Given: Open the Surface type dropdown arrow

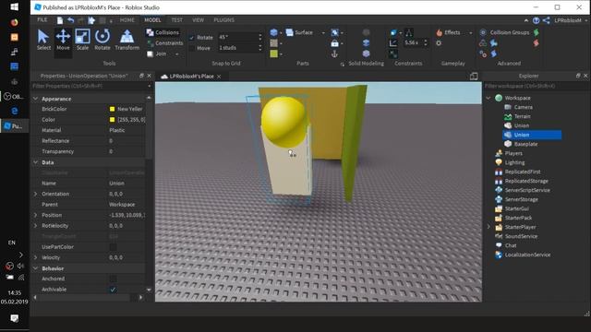Looking at the screenshot, I should 323,33.
